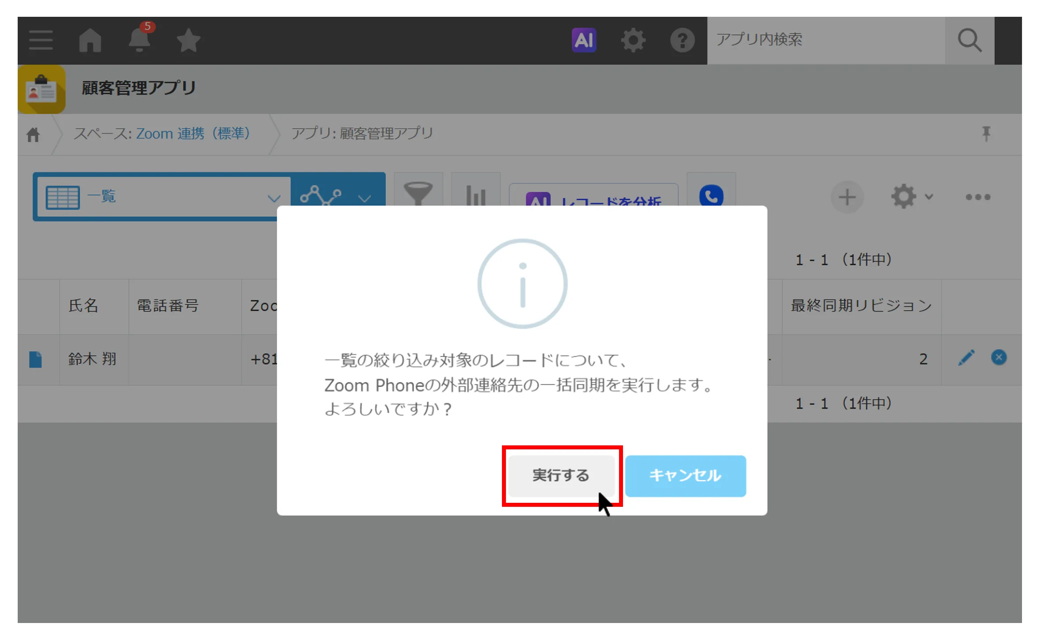Focus the アプリ内検索 search field
The height and width of the screenshot is (642, 1041).
point(826,40)
